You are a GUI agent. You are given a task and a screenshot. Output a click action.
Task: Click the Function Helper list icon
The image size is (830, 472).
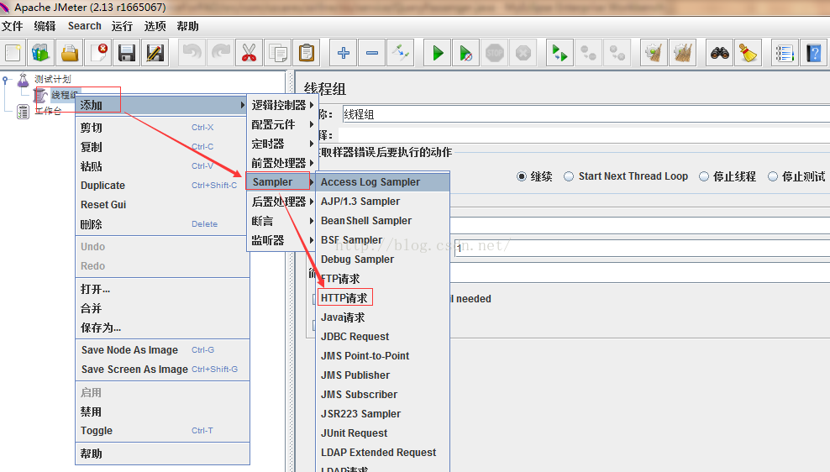tap(785, 53)
